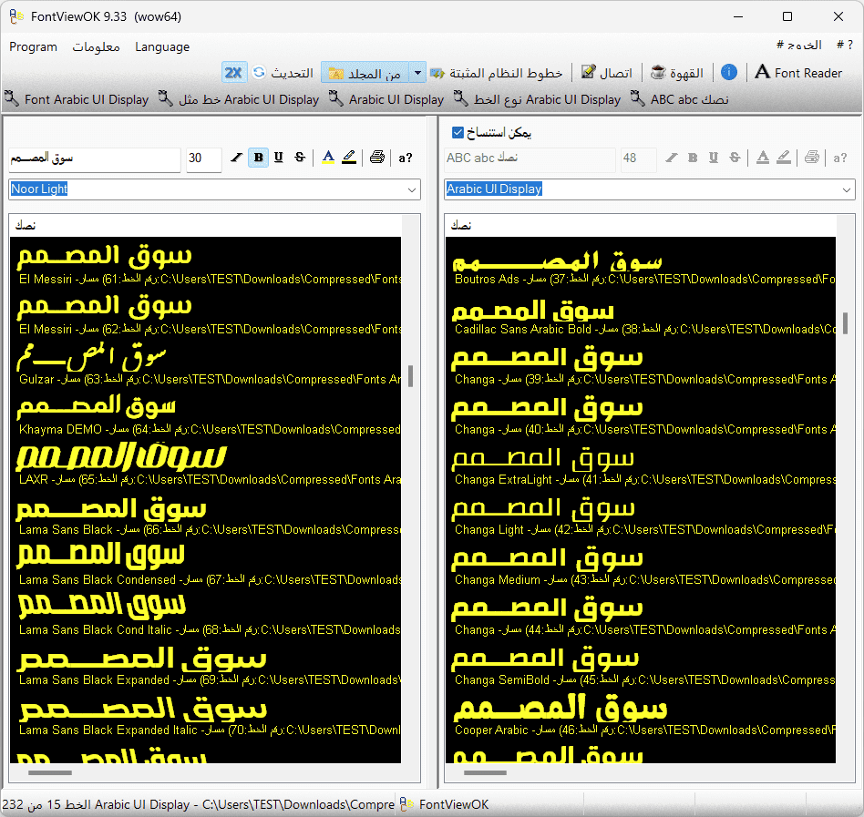Click the a? button in left panel
The image size is (864, 817).
point(406,158)
